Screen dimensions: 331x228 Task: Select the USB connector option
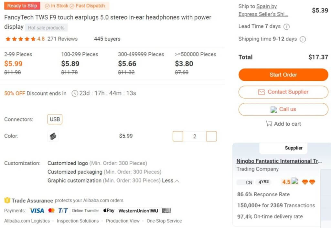click(x=55, y=119)
